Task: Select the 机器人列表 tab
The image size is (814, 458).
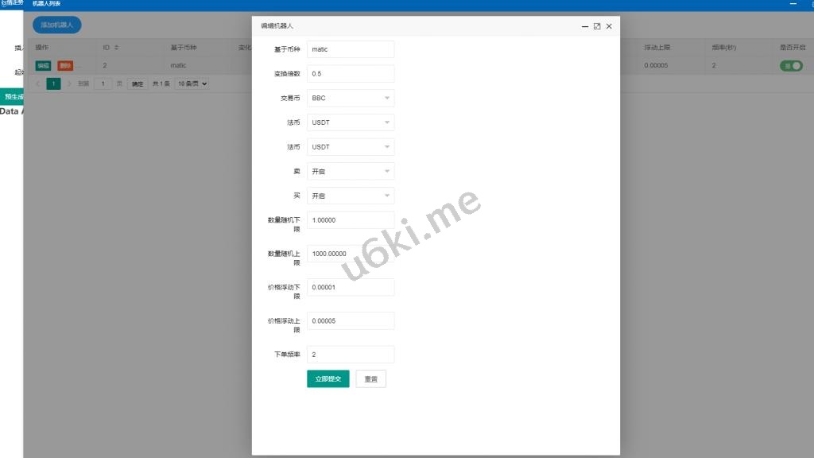Action: (x=46, y=4)
